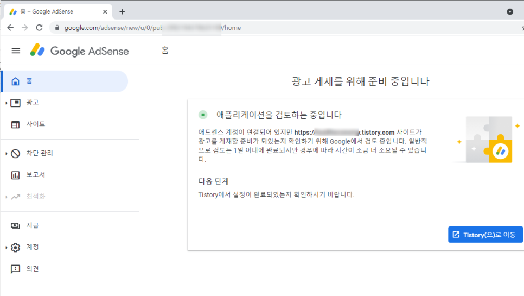Click the 홈 page title in header

tap(165, 51)
